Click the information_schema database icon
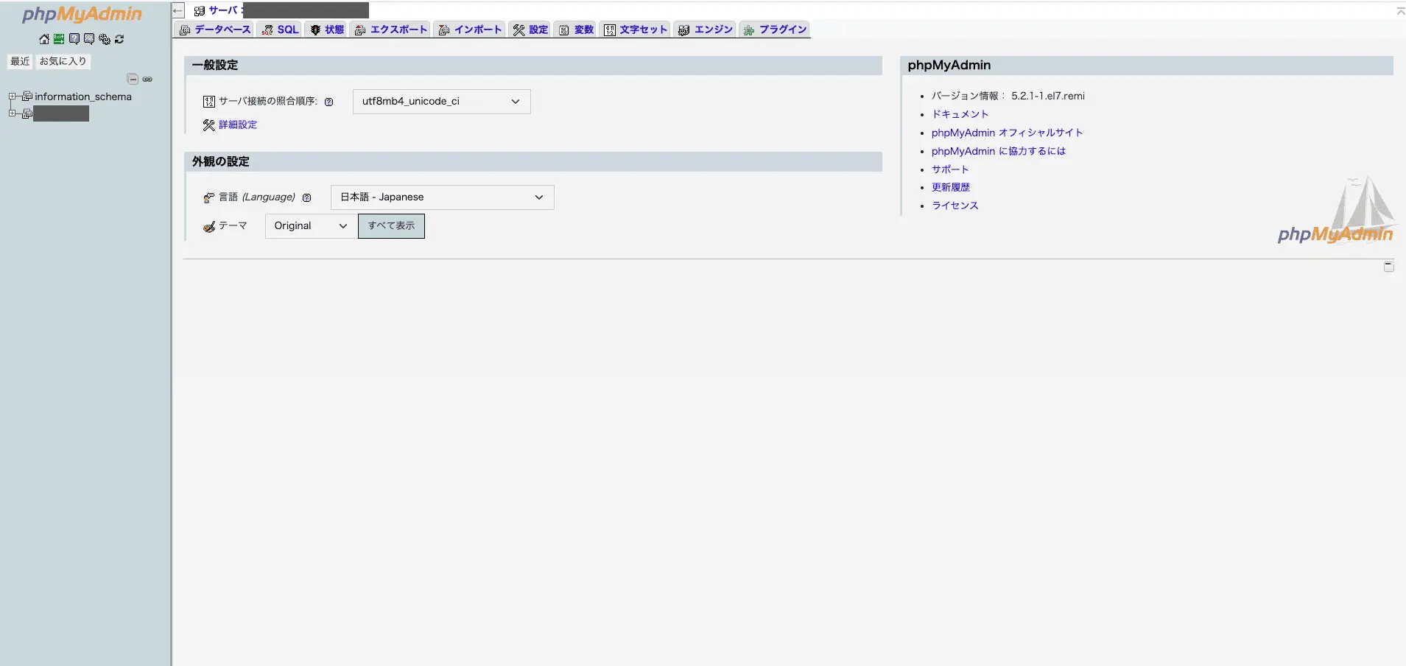The image size is (1406, 666). tap(27, 97)
